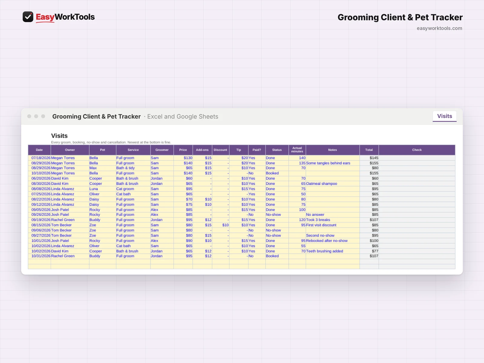The height and width of the screenshot is (363, 484).
Task: Select the Service column header
Action: [x=133, y=150]
